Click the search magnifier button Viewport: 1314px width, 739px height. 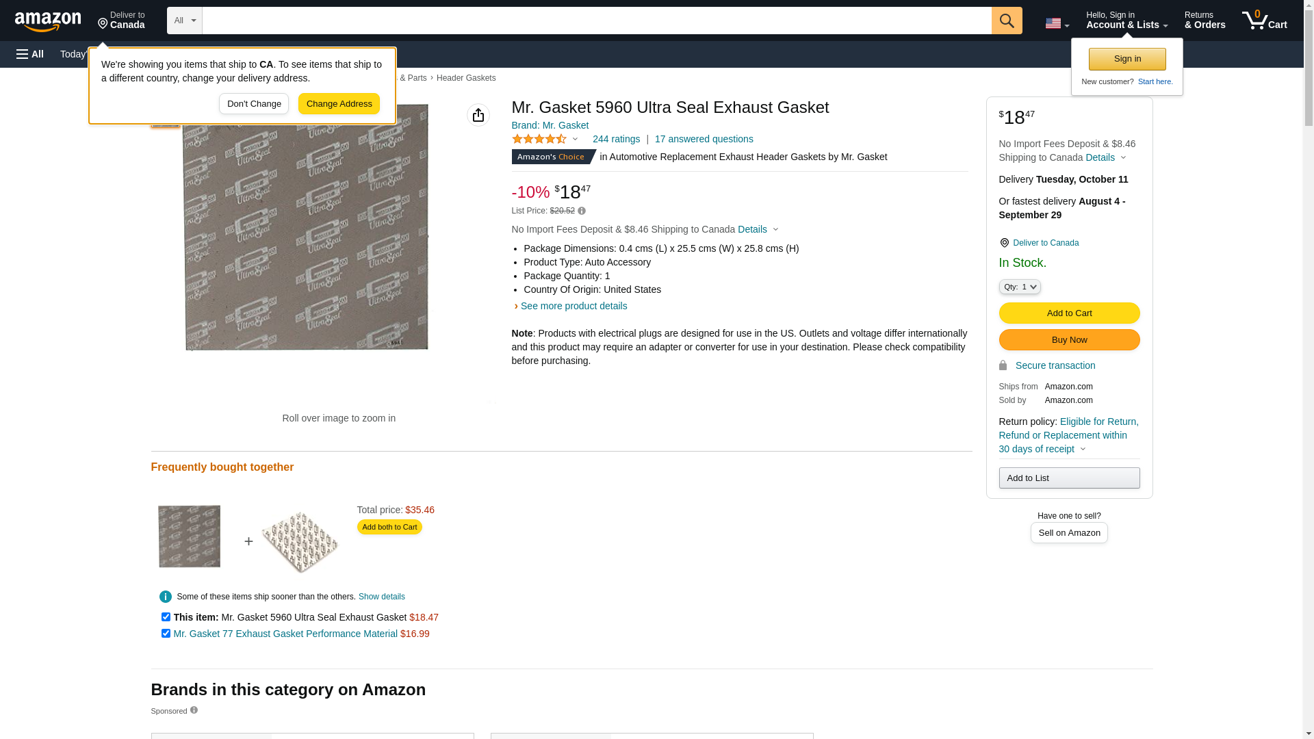point(1007,21)
